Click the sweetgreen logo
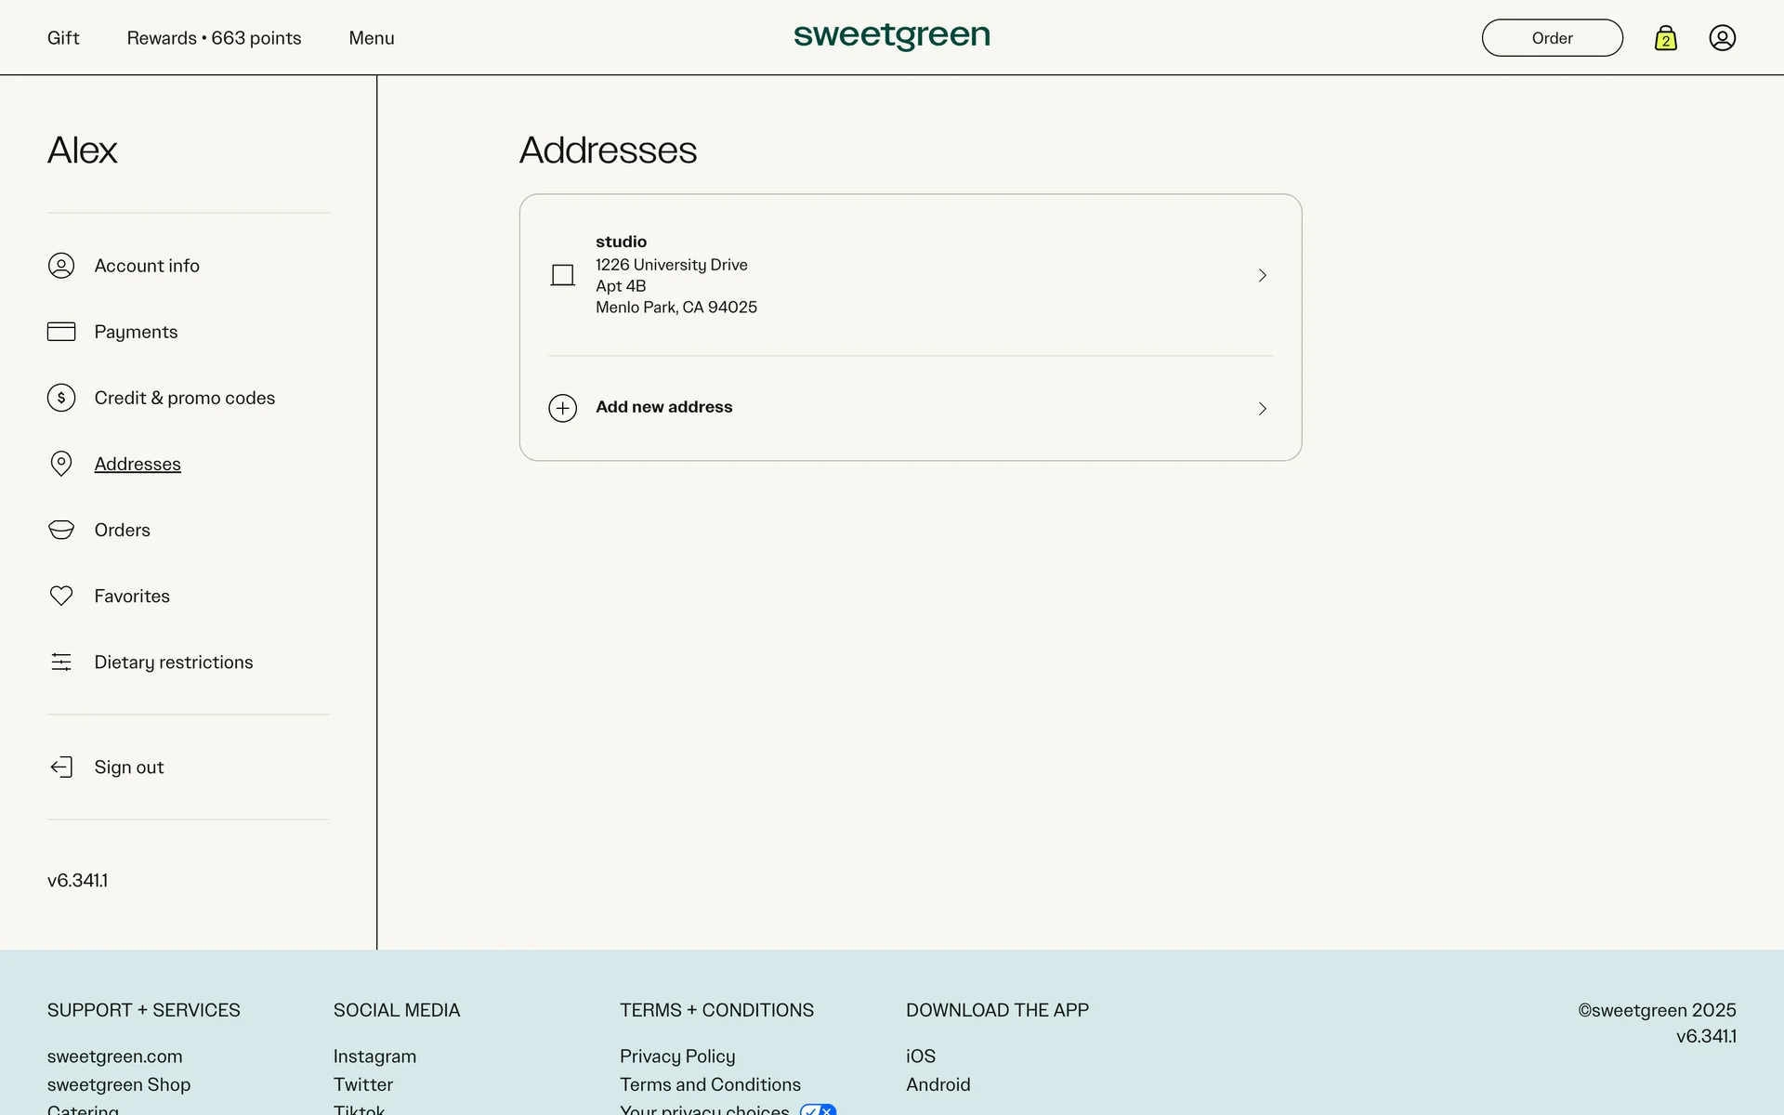Screen dimensions: 1784x1115 coord(891,36)
